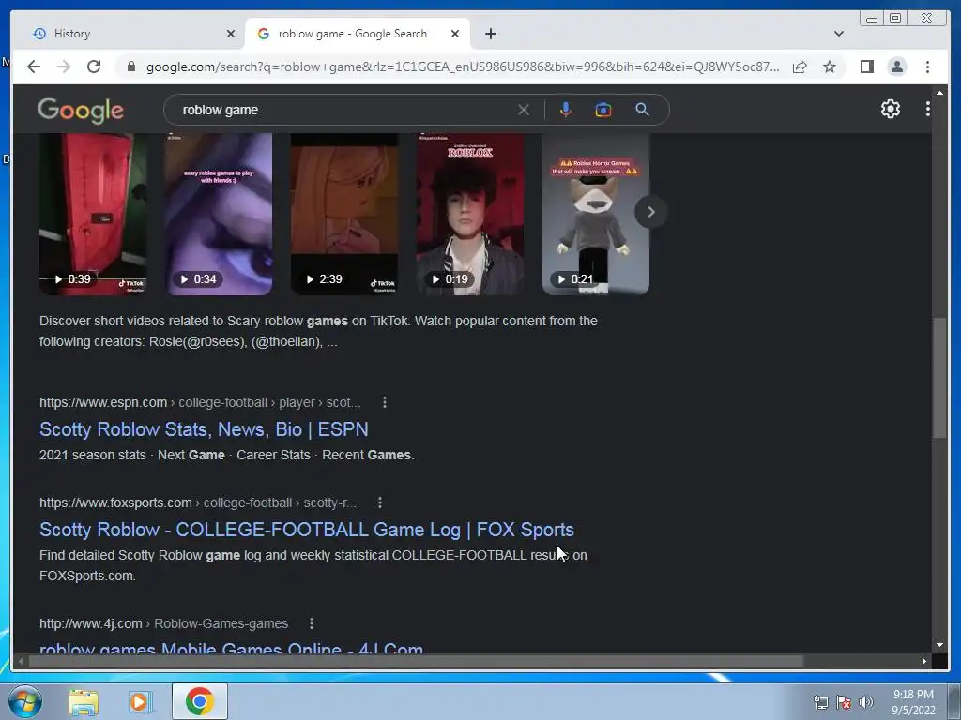Open the Windows Start menu
The width and height of the screenshot is (961, 720).
coord(24,701)
